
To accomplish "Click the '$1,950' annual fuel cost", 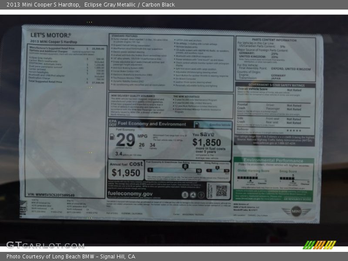I will coord(126,173).
